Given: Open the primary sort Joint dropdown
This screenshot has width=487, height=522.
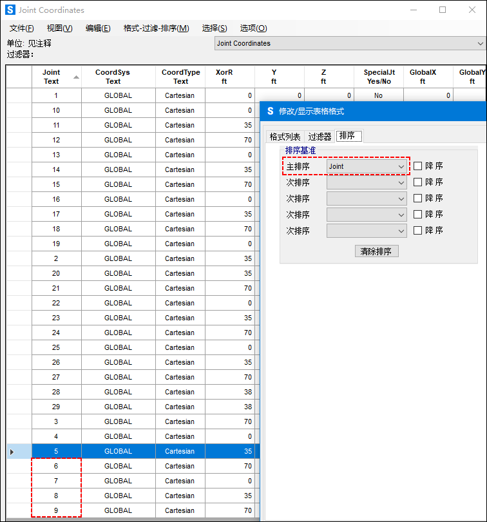Looking at the screenshot, I should coord(367,166).
